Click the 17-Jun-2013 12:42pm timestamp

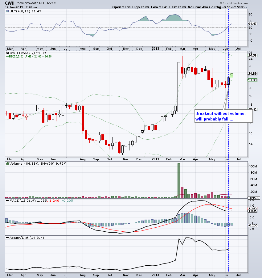pyautogui.click(x=21, y=7)
